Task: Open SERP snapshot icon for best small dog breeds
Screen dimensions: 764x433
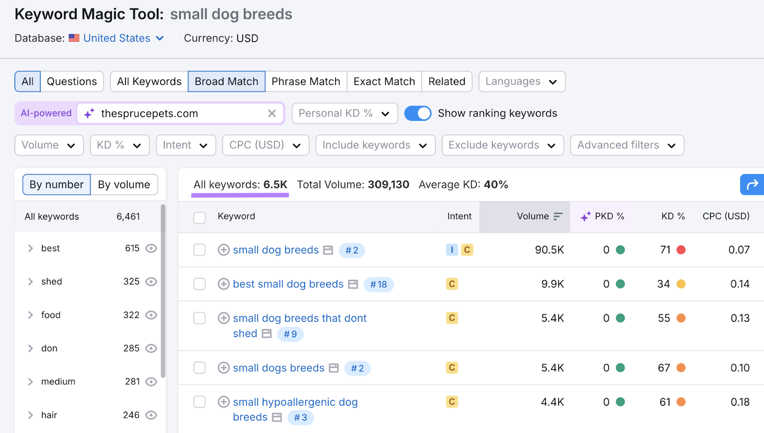Action: point(353,284)
